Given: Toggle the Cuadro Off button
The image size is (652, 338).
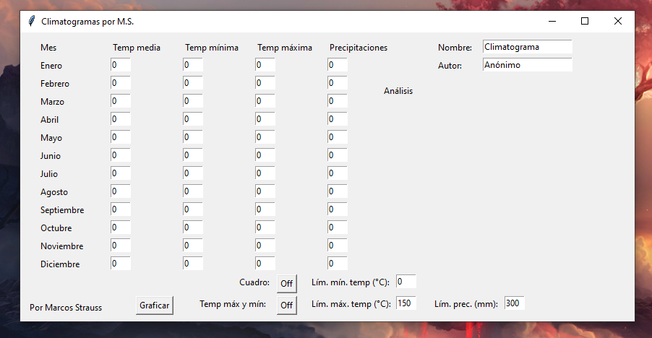Looking at the screenshot, I should coord(286,284).
